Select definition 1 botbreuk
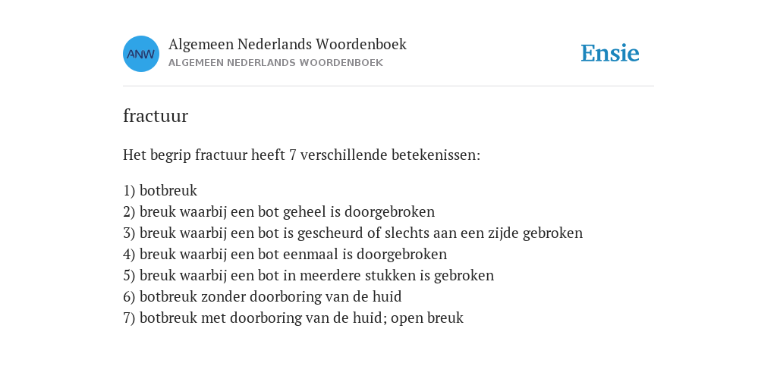777x388 pixels. click(160, 191)
